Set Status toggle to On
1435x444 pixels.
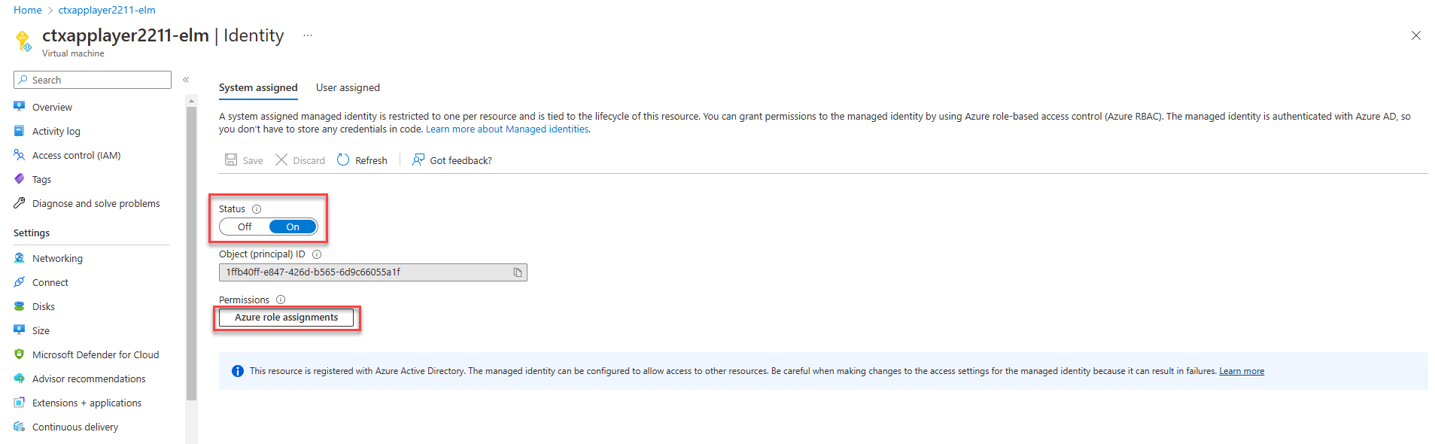293,227
